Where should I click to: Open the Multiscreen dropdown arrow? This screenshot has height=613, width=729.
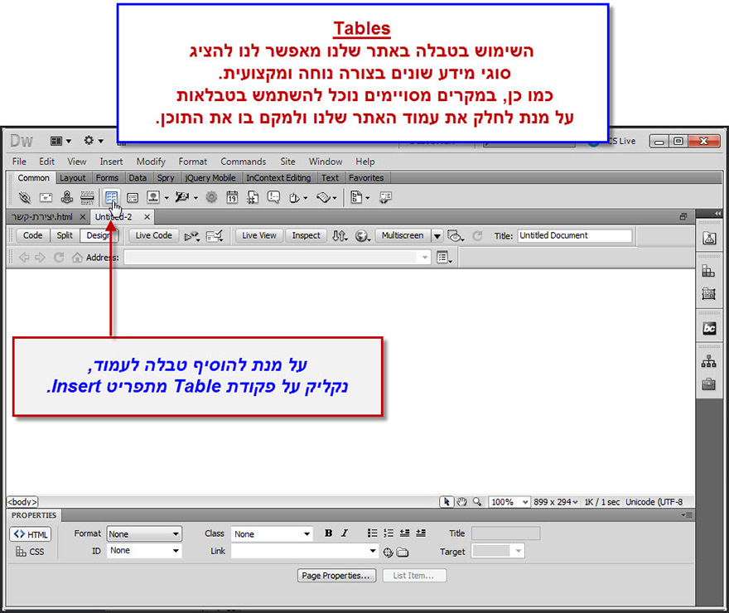(437, 236)
